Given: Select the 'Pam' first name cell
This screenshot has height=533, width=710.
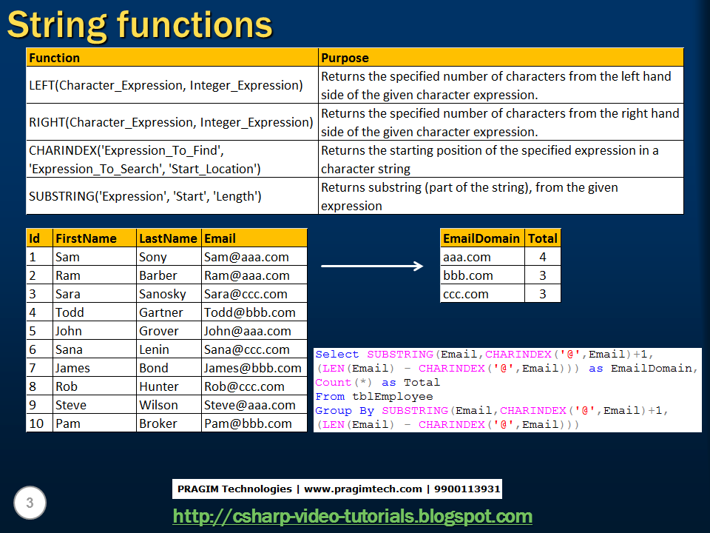Looking at the screenshot, I should 95,423.
